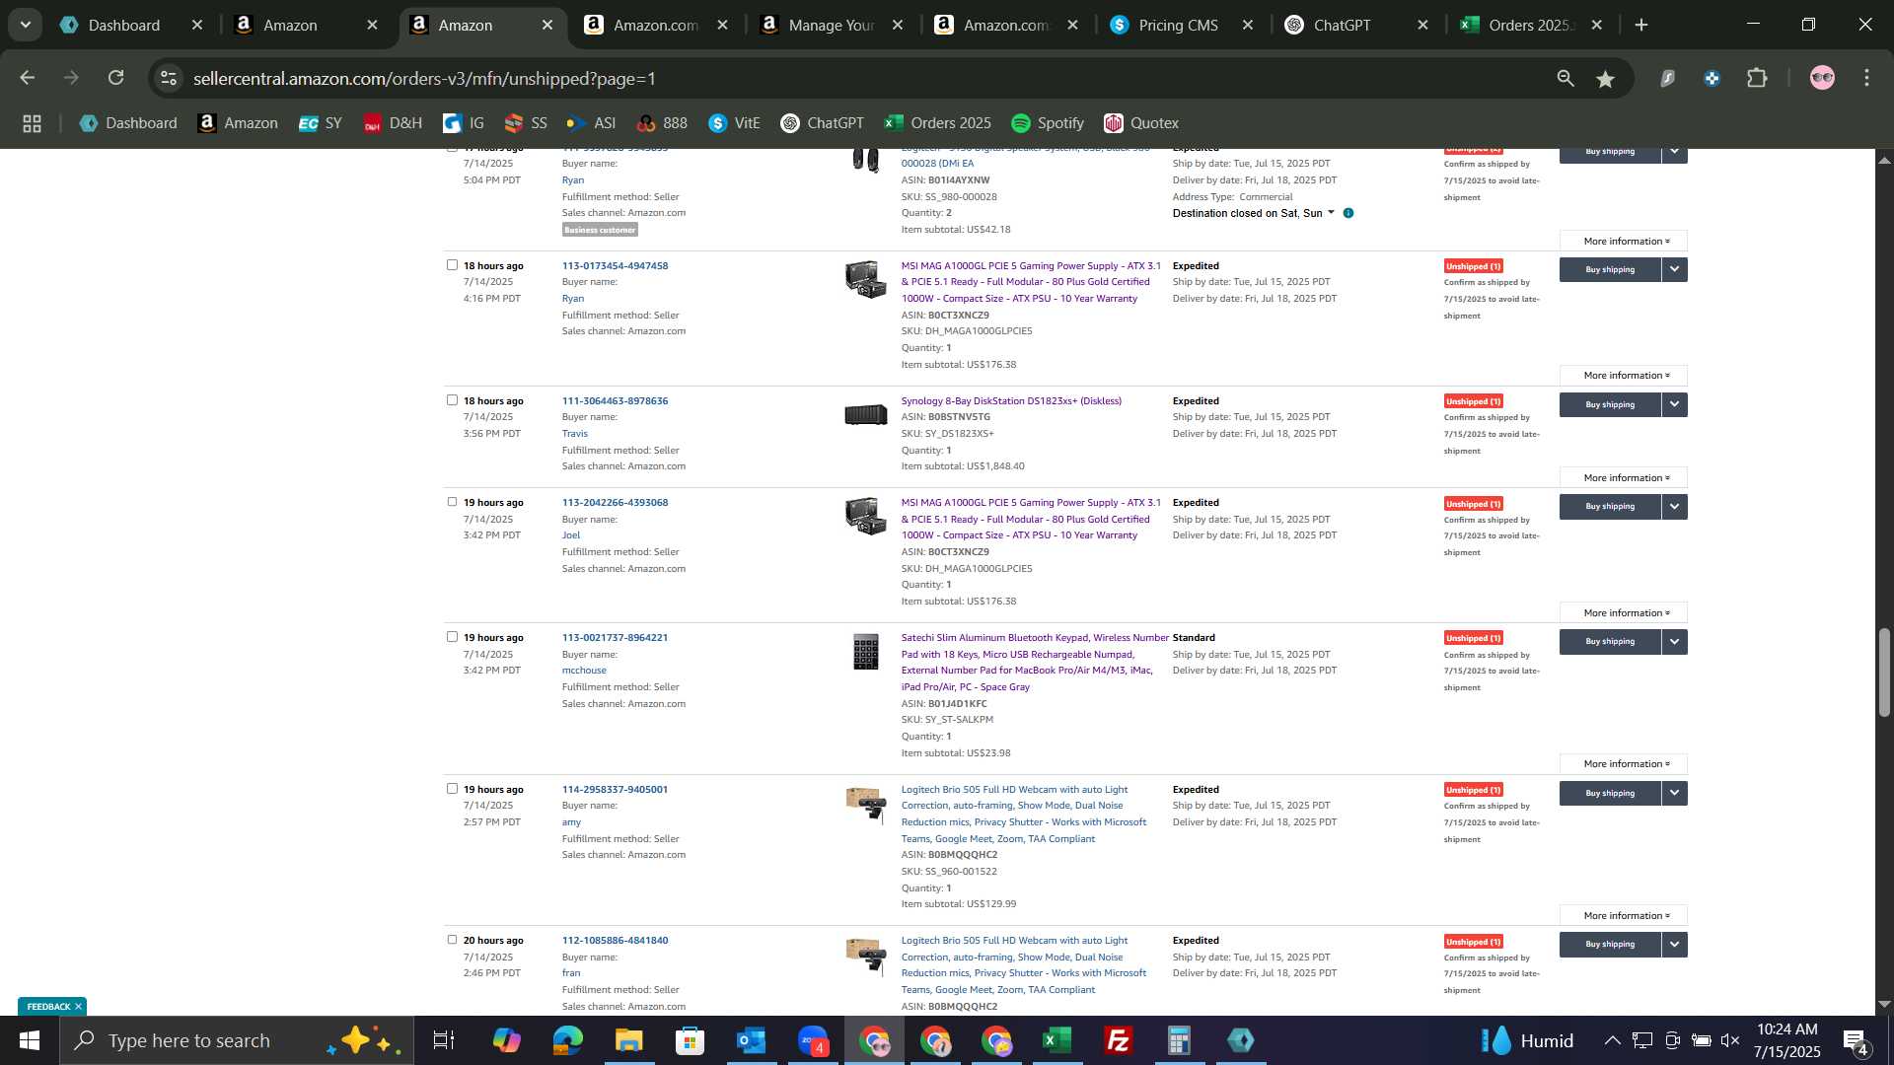Open the apps grid in the bookmarks bar
The image size is (1894, 1065).
pyautogui.click(x=32, y=123)
